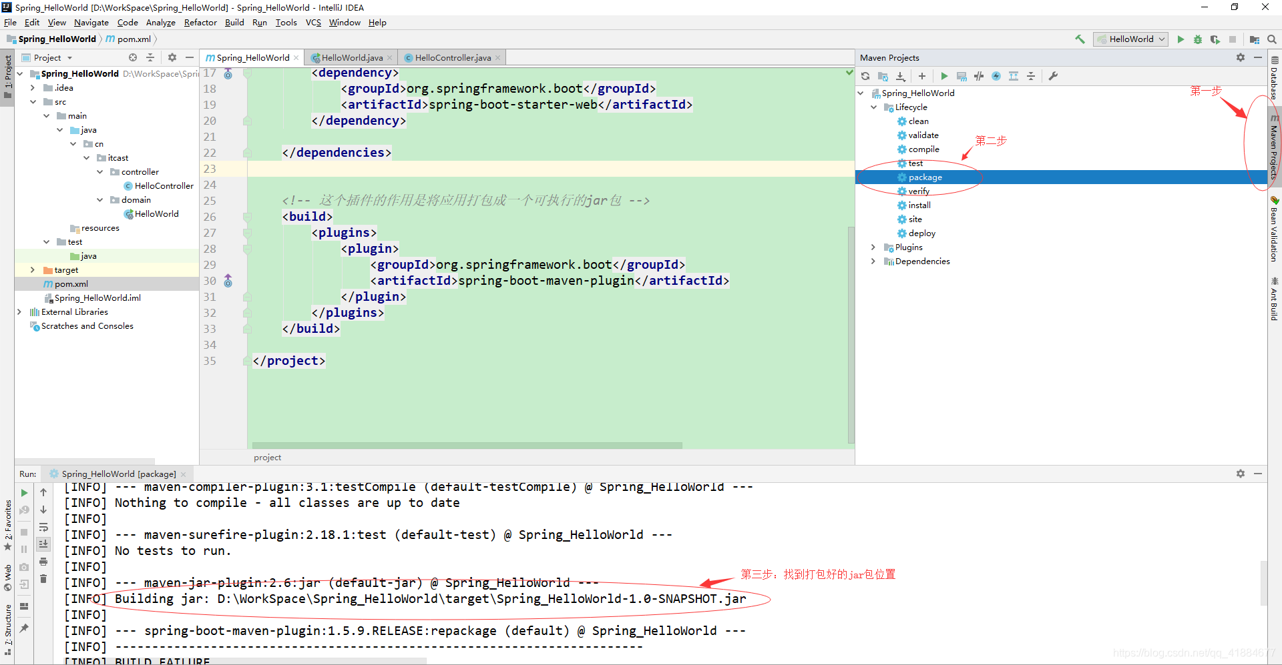Click Collapse All icon in Project panel

point(150,57)
